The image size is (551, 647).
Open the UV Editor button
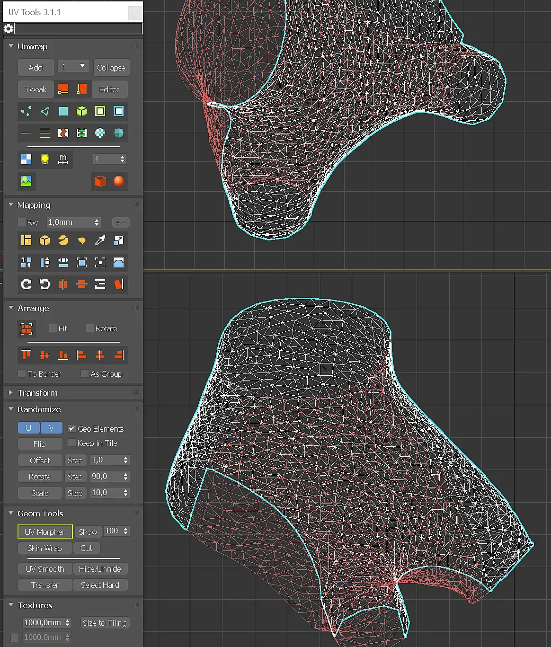click(109, 89)
